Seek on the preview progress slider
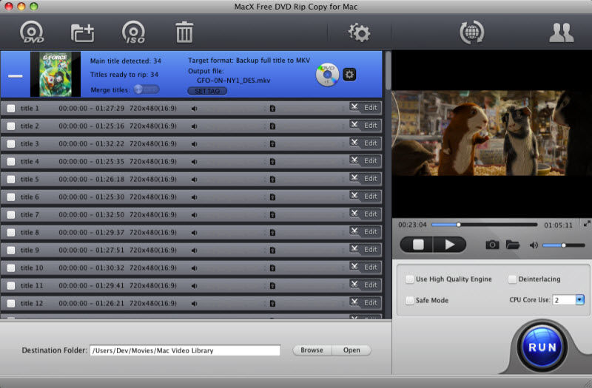The width and height of the screenshot is (592, 388). coord(485,225)
